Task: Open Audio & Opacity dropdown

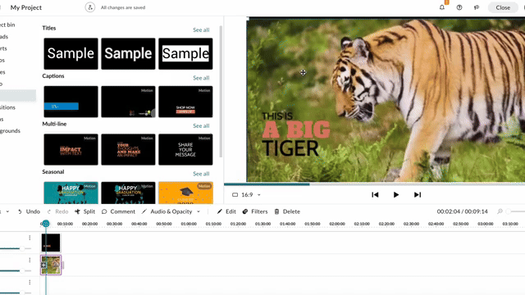Action: coord(171,211)
